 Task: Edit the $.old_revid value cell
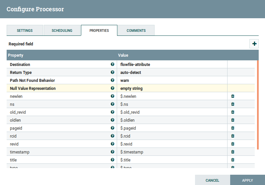coord(172,112)
